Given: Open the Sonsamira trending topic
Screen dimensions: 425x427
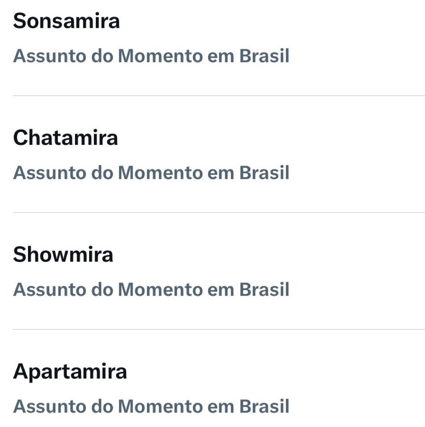Looking at the screenshot, I should click(66, 21).
